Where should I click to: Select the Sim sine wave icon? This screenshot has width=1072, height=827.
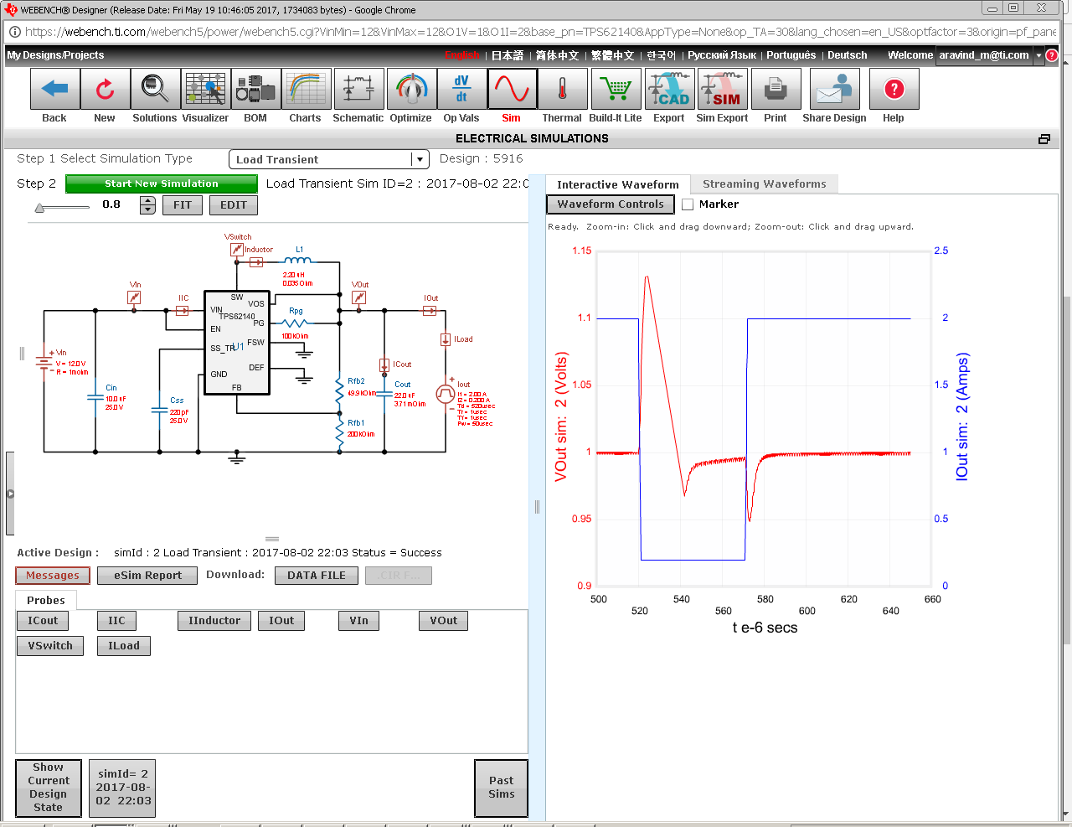512,89
